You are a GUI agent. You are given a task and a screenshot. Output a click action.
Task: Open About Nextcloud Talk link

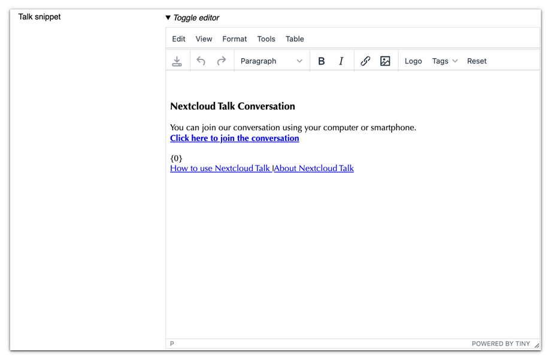314,168
